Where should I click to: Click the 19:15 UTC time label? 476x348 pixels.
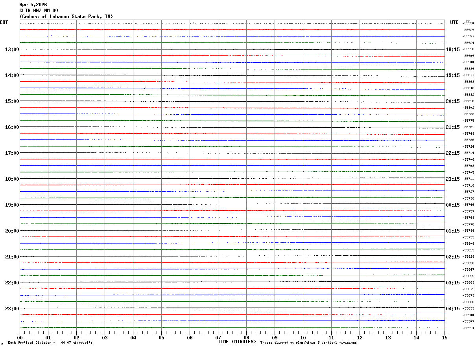[452, 75]
